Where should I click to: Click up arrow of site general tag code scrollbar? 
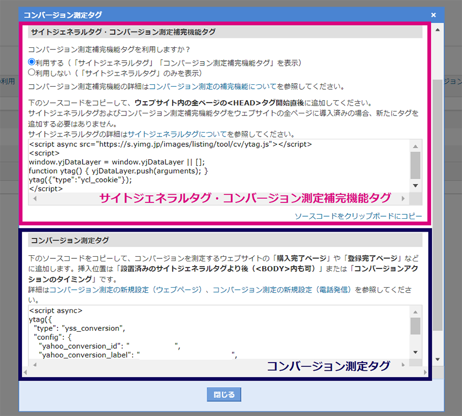coord(415,146)
